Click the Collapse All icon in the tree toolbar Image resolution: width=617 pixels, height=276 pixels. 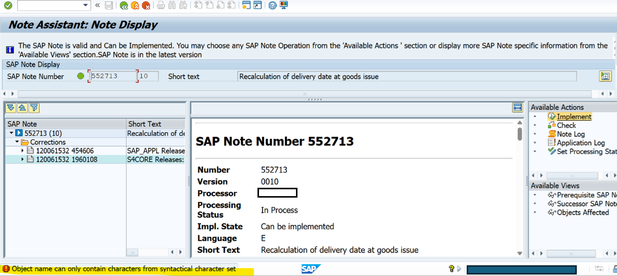click(x=22, y=108)
